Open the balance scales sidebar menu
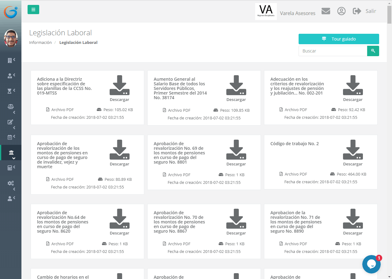The width and height of the screenshot is (392, 279). coord(11,107)
